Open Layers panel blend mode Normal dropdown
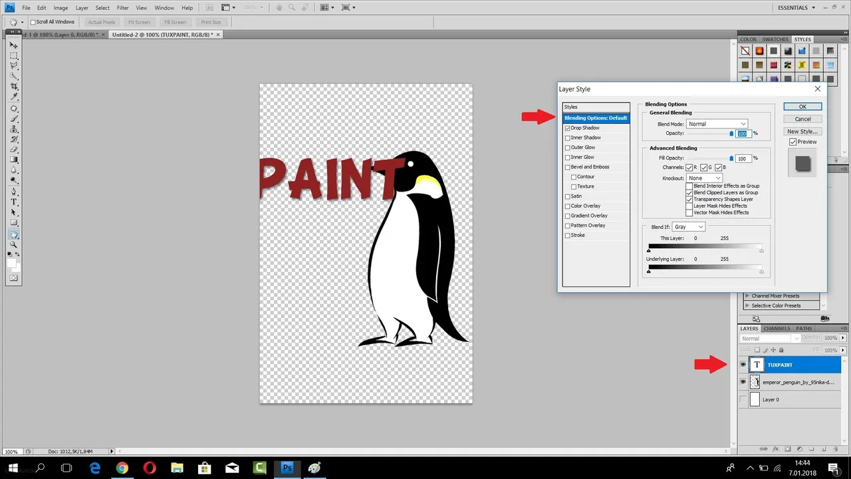 [x=769, y=339]
